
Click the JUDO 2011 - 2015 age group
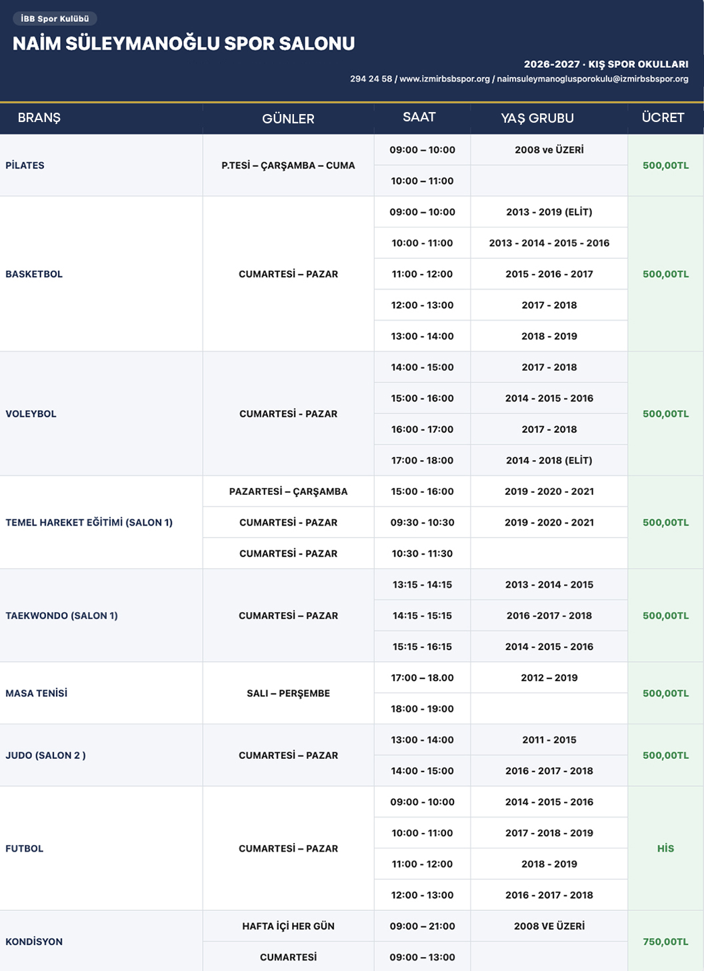click(x=549, y=740)
